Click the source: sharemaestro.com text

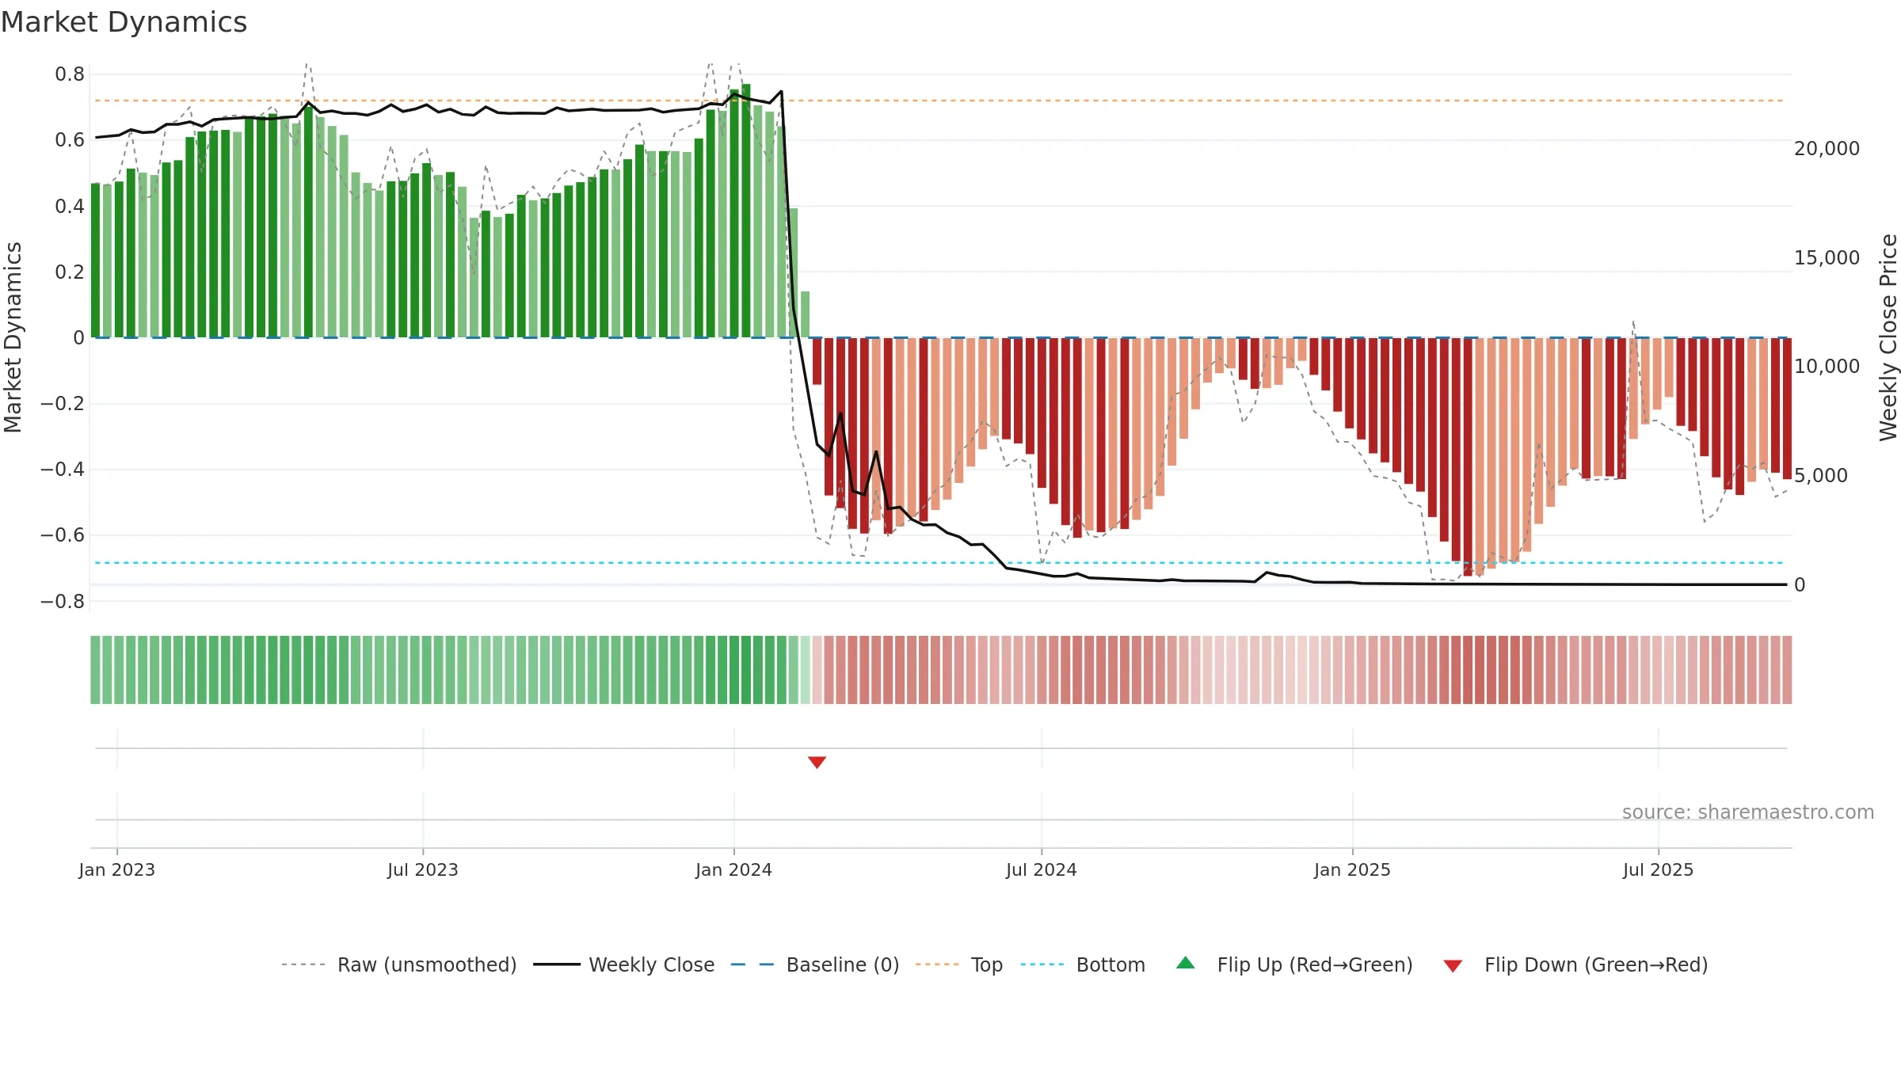(1748, 812)
